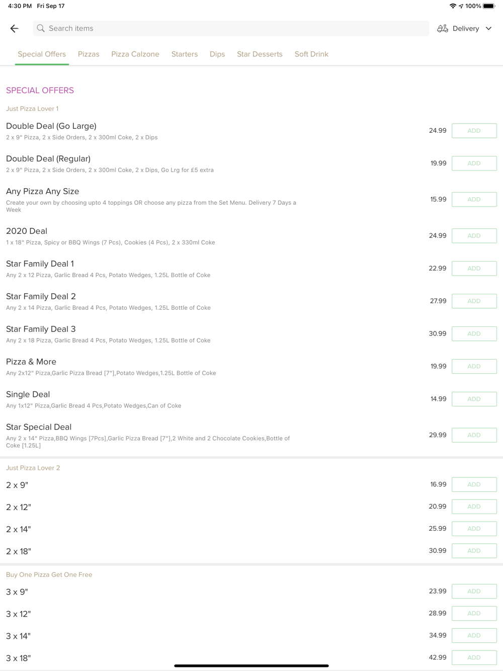Open the Pizza Calzone tab
The image size is (503, 671).
(x=135, y=54)
